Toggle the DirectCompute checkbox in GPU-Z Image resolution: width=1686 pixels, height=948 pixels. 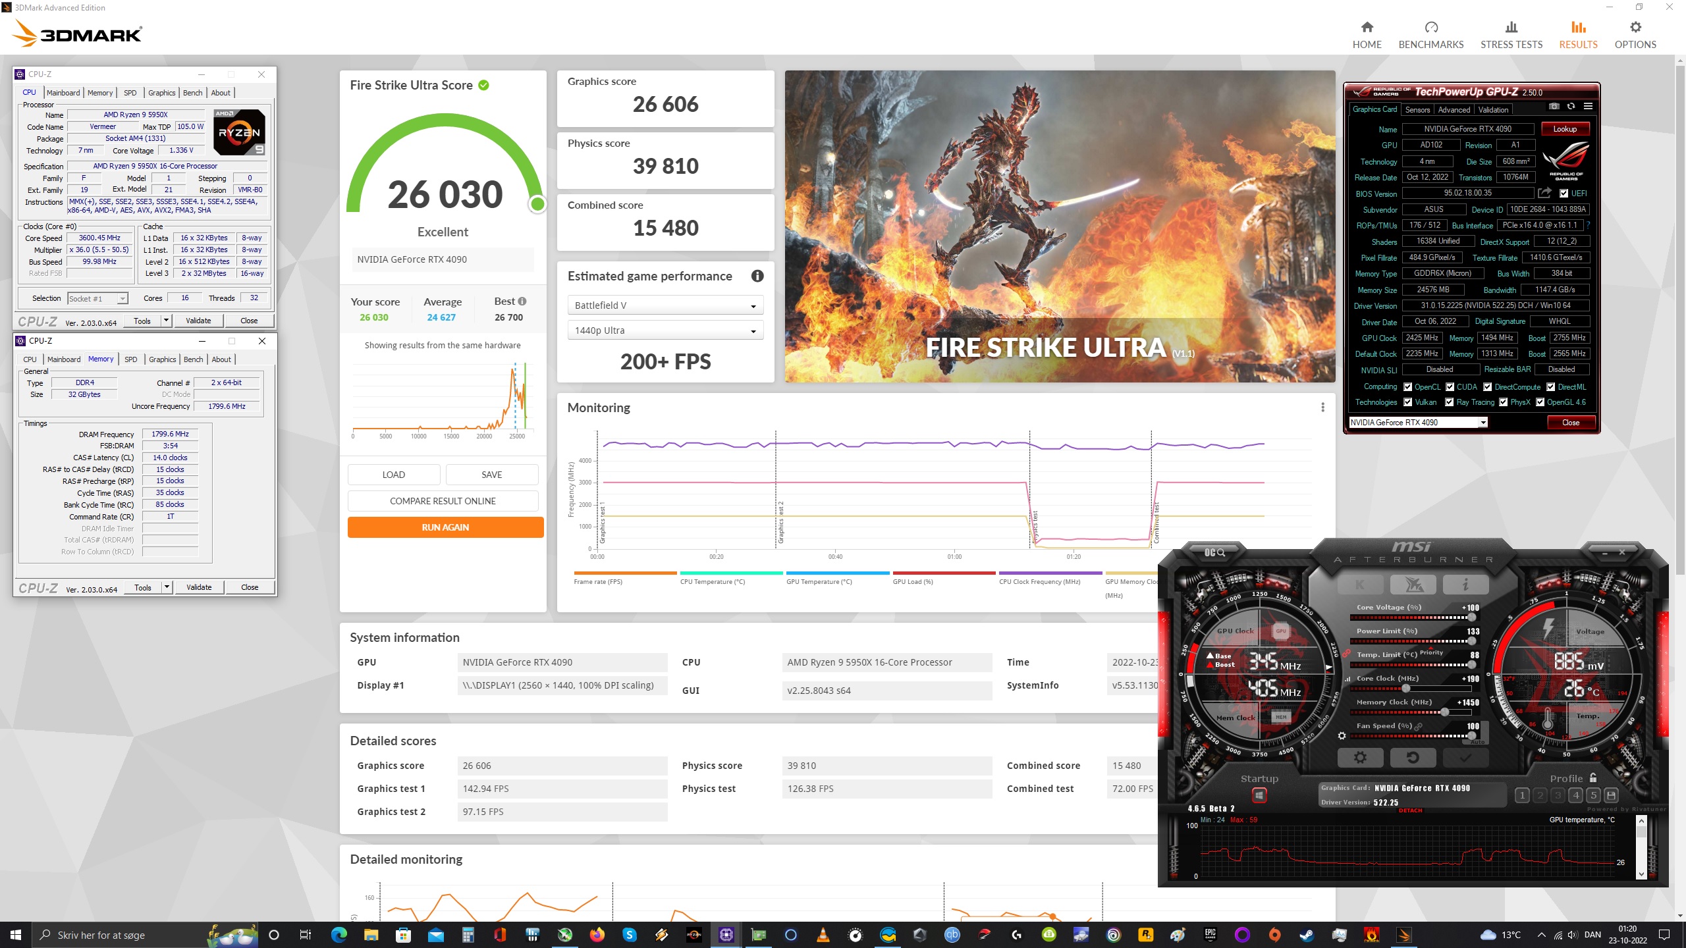pos(1487,386)
